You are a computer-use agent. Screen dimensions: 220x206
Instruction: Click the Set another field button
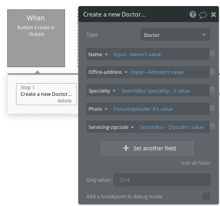pyautogui.click(x=147, y=148)
